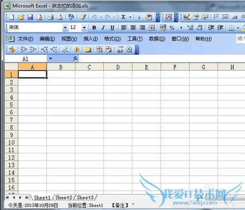Click the Design Mode icon in Control Toolbox
This screenshot has width=245, height=210.
[187, 17]
